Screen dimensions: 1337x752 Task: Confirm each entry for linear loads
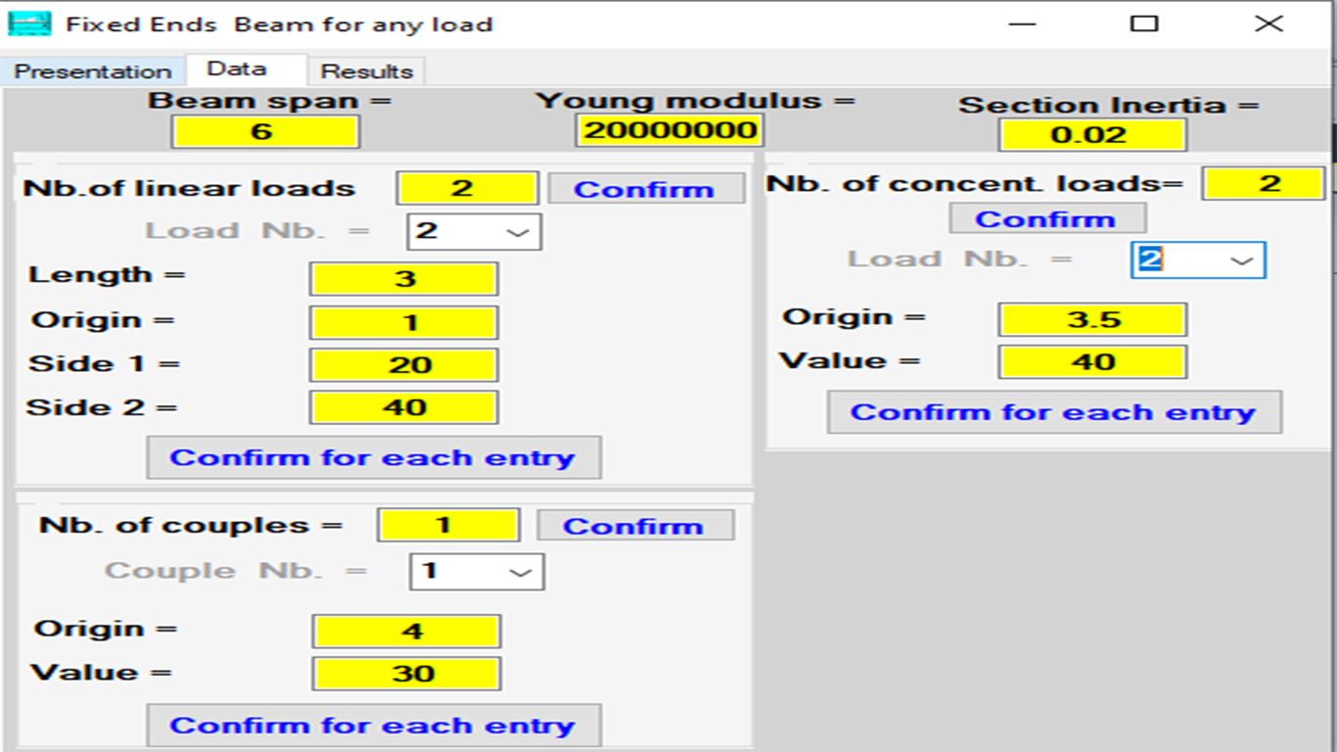374,457
